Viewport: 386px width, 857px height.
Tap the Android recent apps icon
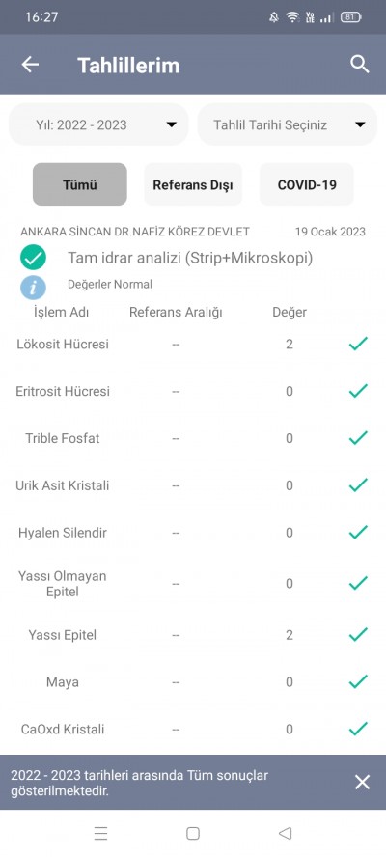tap(100, 833)
